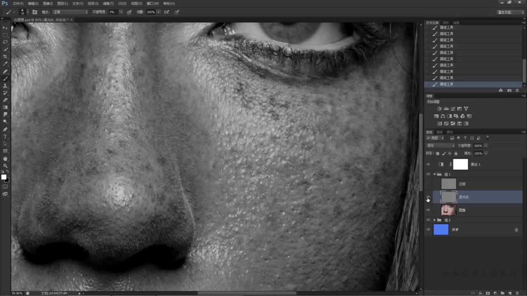The image size is (527, 296).
Task: Open the brush preset picker dropdown
Action: pyautogui.click(x=28, y=12)
